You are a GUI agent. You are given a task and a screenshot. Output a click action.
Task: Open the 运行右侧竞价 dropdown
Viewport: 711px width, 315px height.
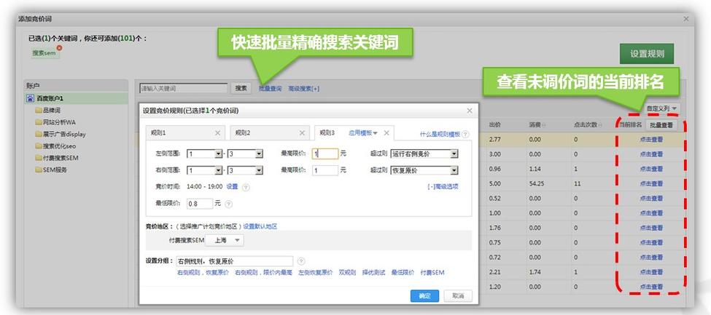coord(424,154)
